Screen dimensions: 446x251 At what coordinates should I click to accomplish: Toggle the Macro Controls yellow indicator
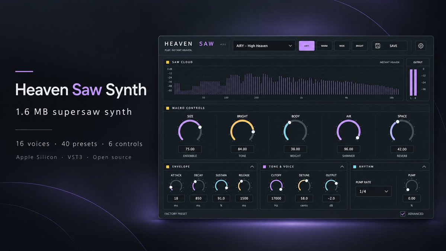167,108
